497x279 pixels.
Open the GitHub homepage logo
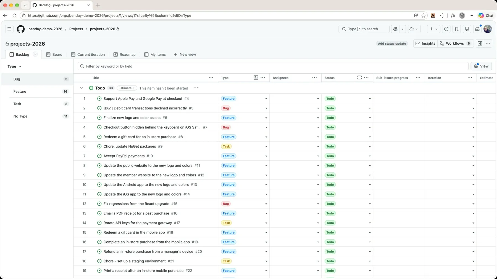pyautogui.click(x=21, y=29)
